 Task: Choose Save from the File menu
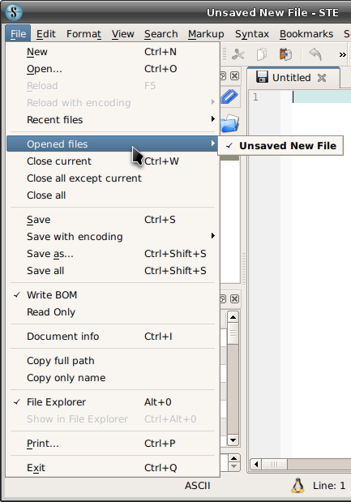[113, 219]
